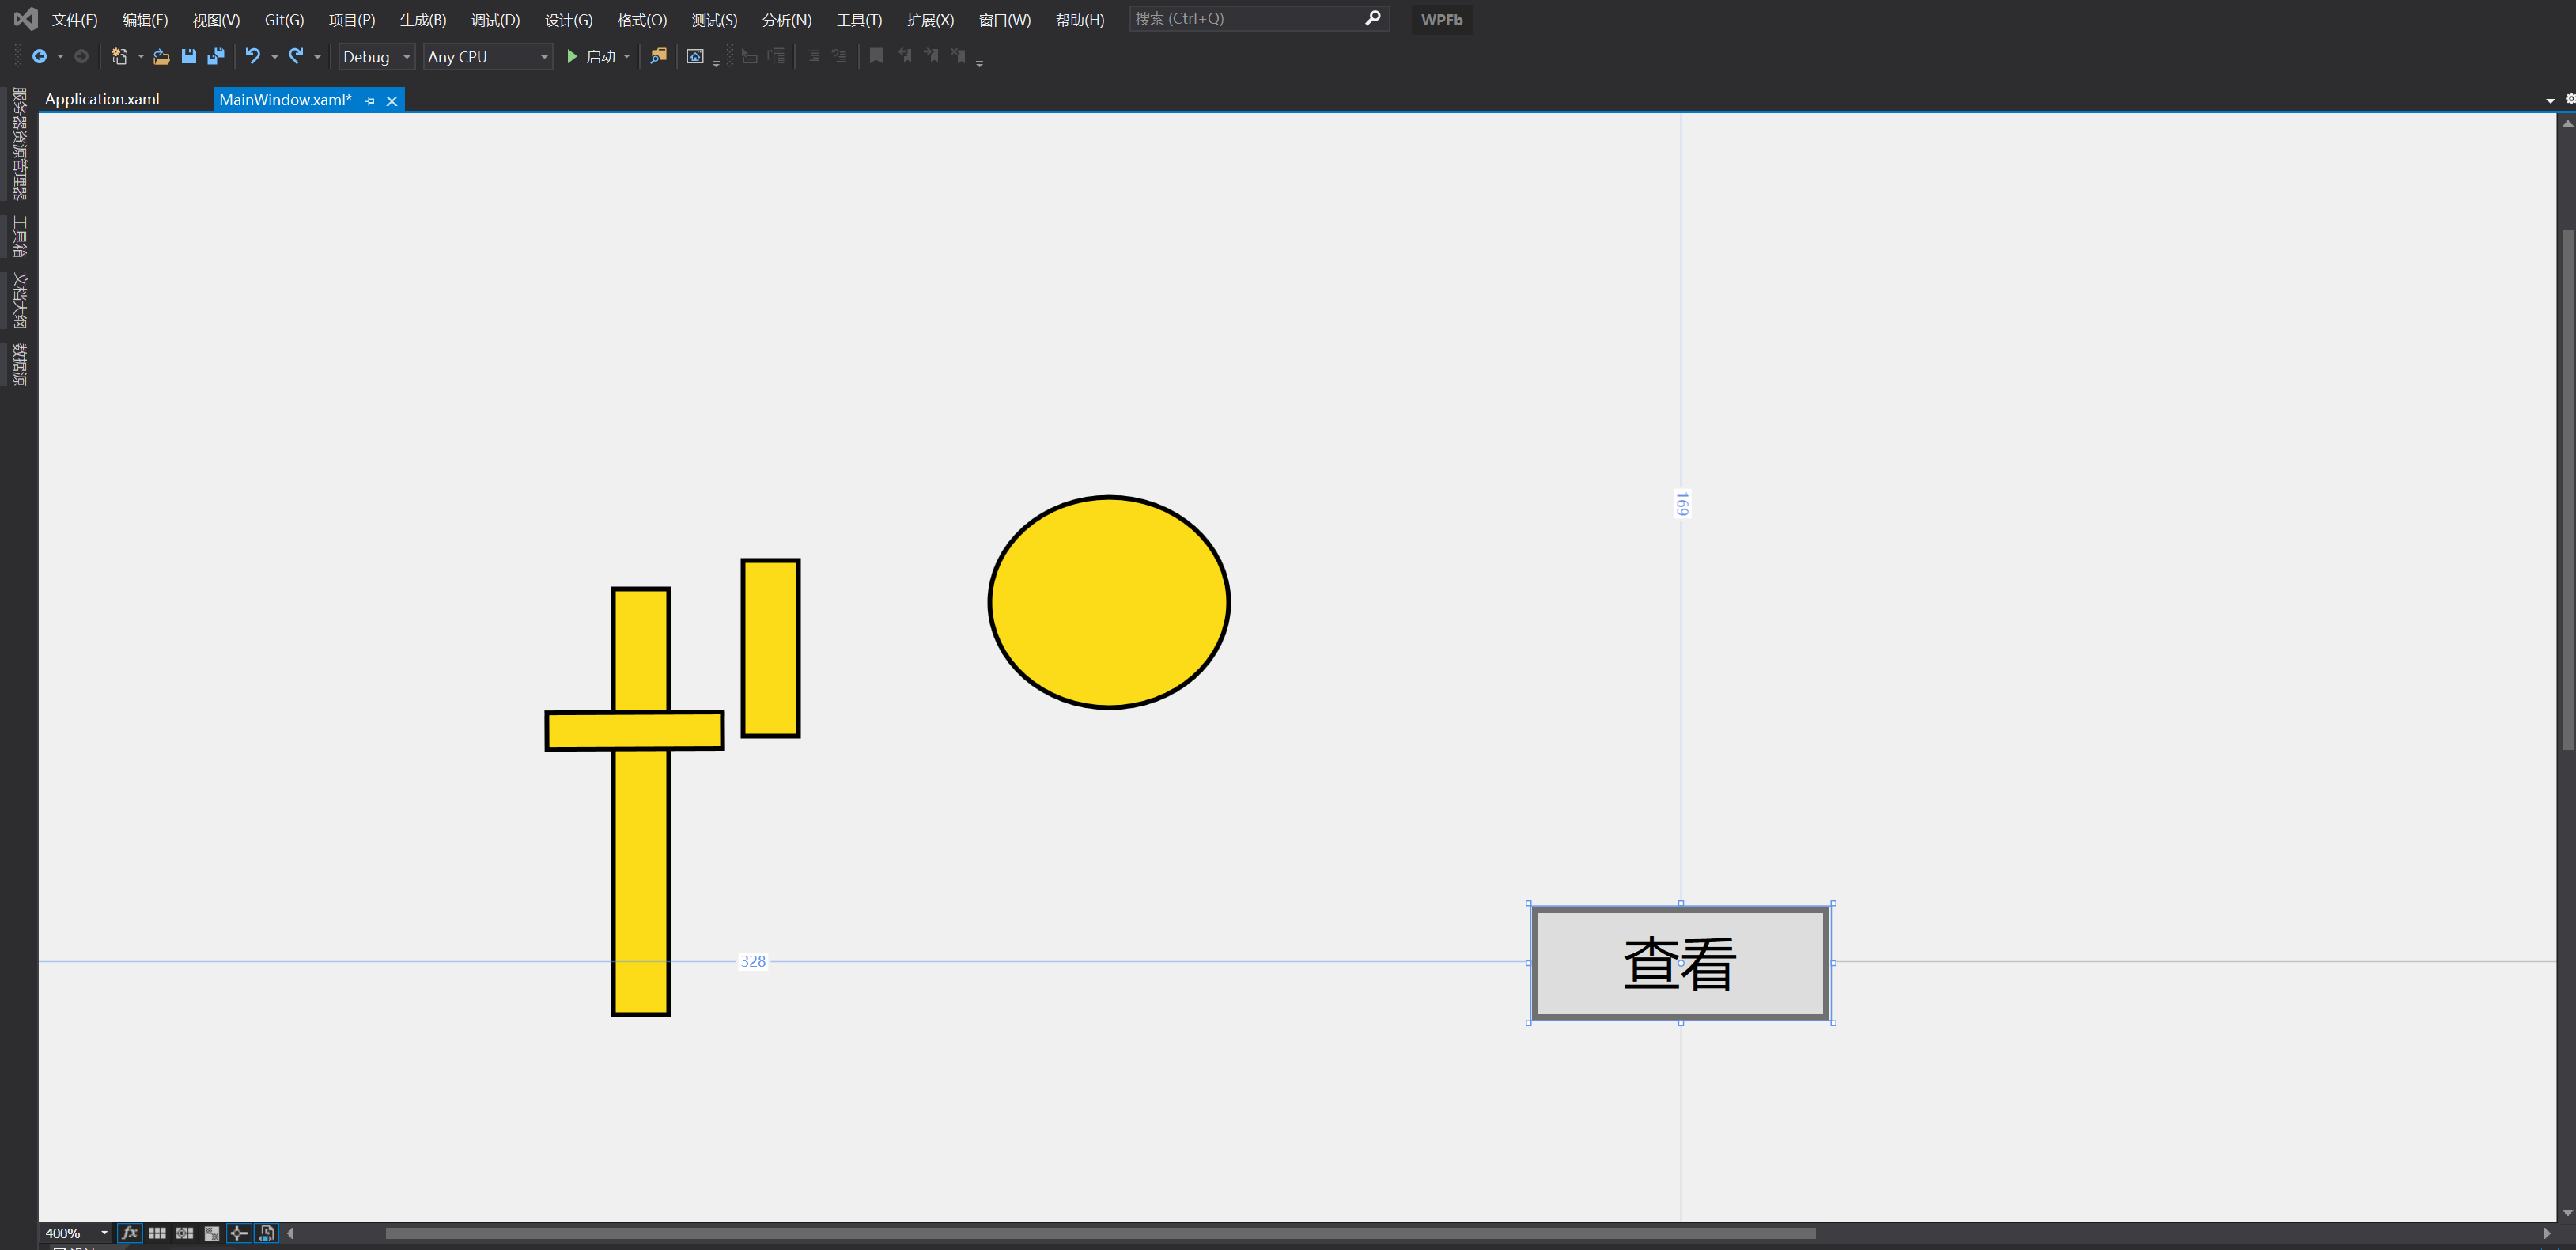Click the Navigate Forward arrow icon
Image resolution: width=2576 pixels, height=1250 pixels.
click(82, 57)
